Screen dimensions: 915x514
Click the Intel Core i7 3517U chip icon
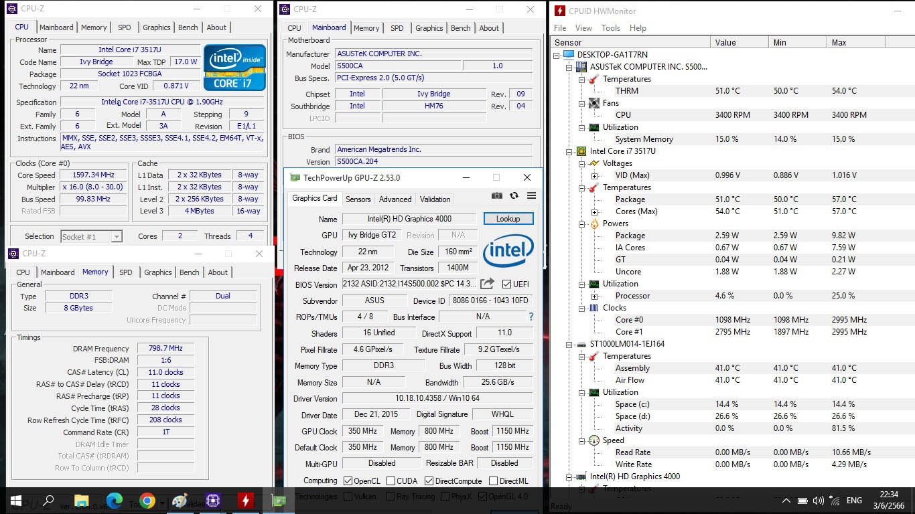[x=581, y=151]
